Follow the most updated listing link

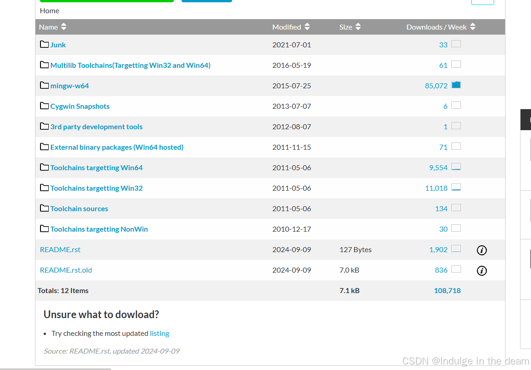tap(159, 333)
